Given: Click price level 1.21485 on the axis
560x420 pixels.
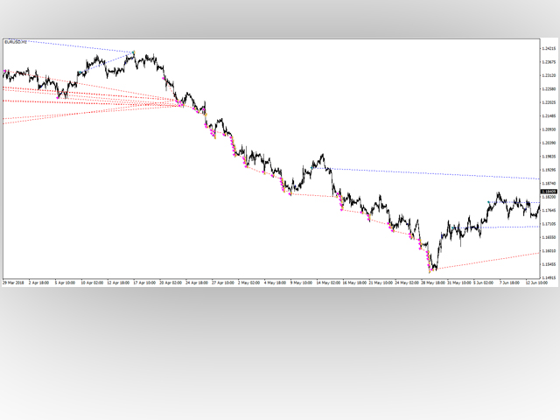Looking at the screenshot, I should point(549,116).
